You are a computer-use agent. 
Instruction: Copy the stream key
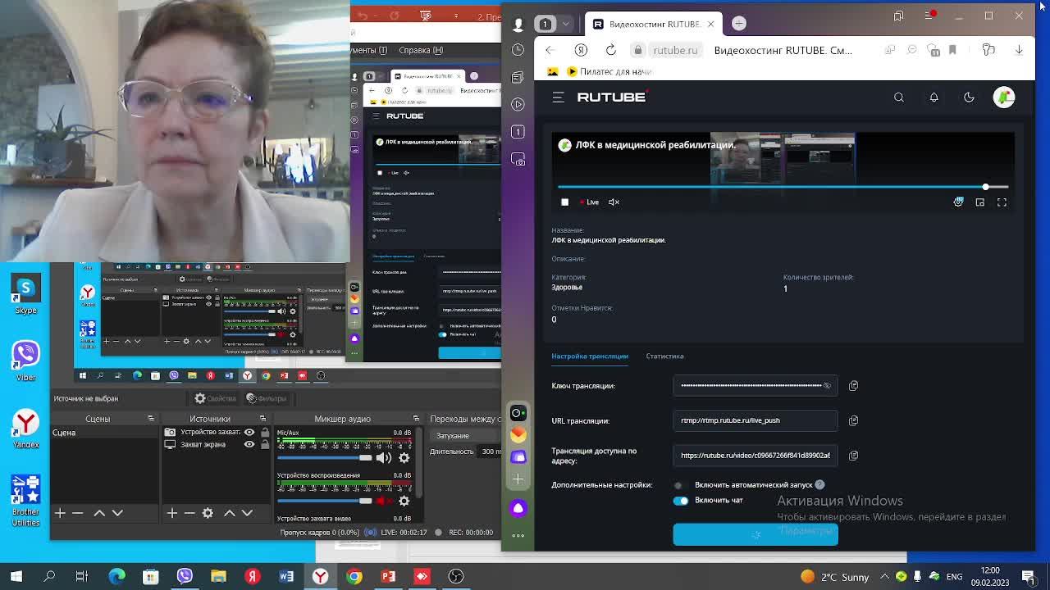853,385
